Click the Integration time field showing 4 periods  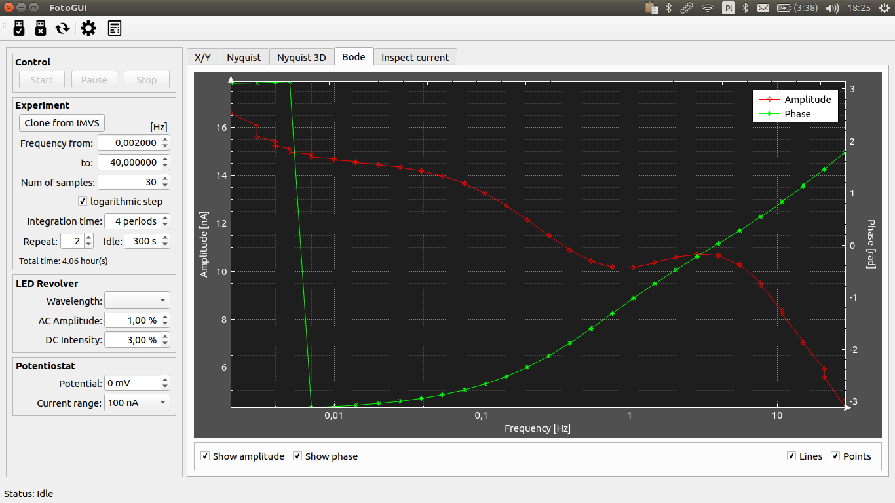(132, 221)
